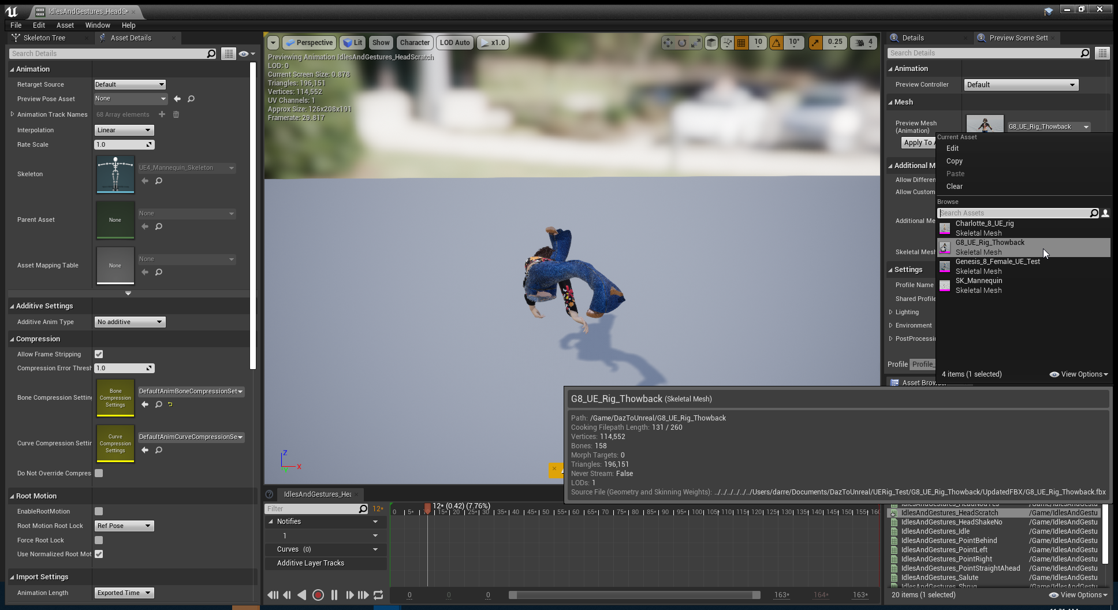The height and width of the screenshot is (610, 1118).
Task: Choose Copy from the Current Asset menu
Action: [955, 161]
